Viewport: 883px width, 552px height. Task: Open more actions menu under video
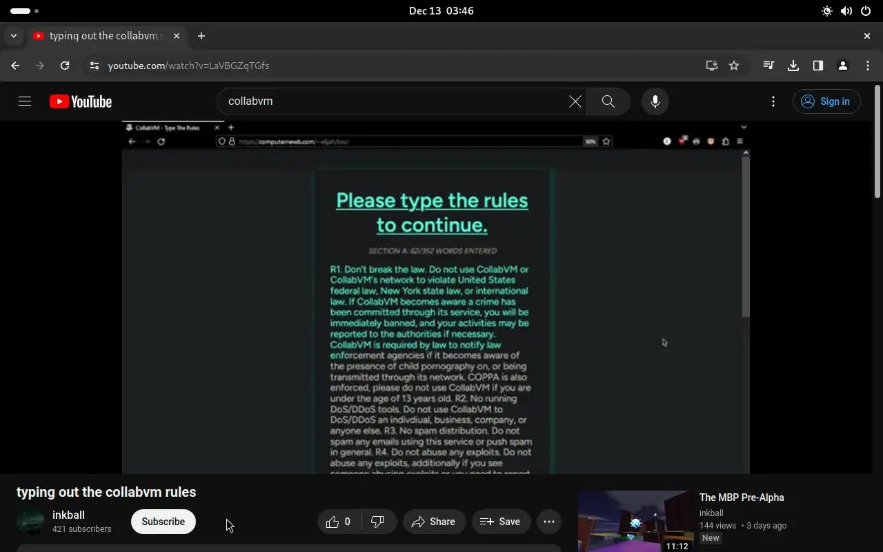[x=549, y=522]
